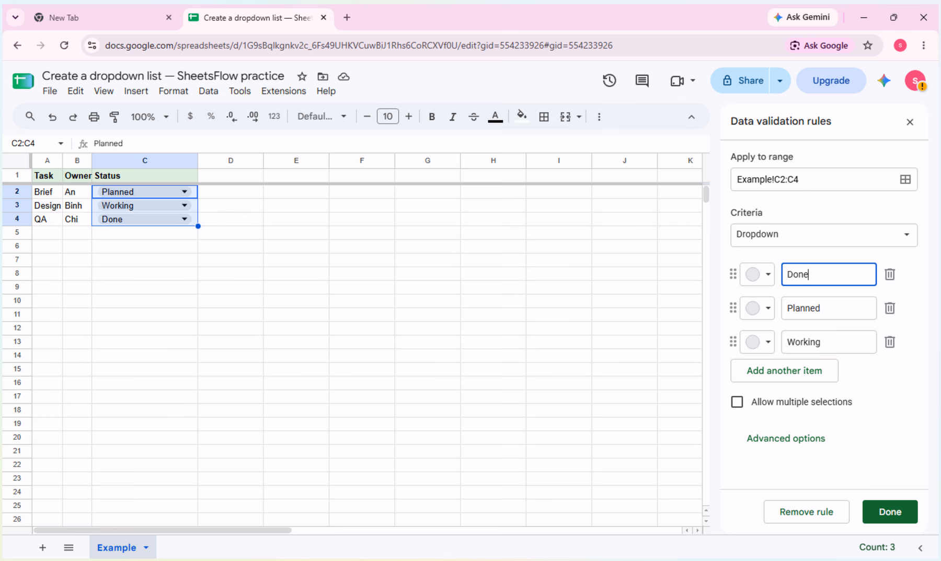Click the Working item text field

pyautogui.click(x=829, y=342)
